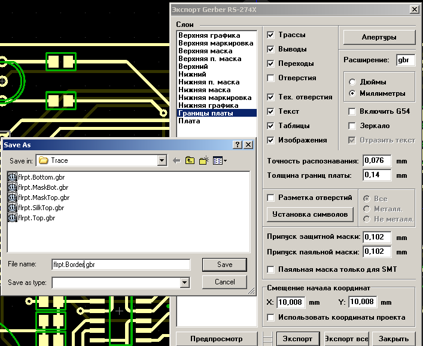Select layer Границы платы
423x346 pixels.
coord(217,113)
